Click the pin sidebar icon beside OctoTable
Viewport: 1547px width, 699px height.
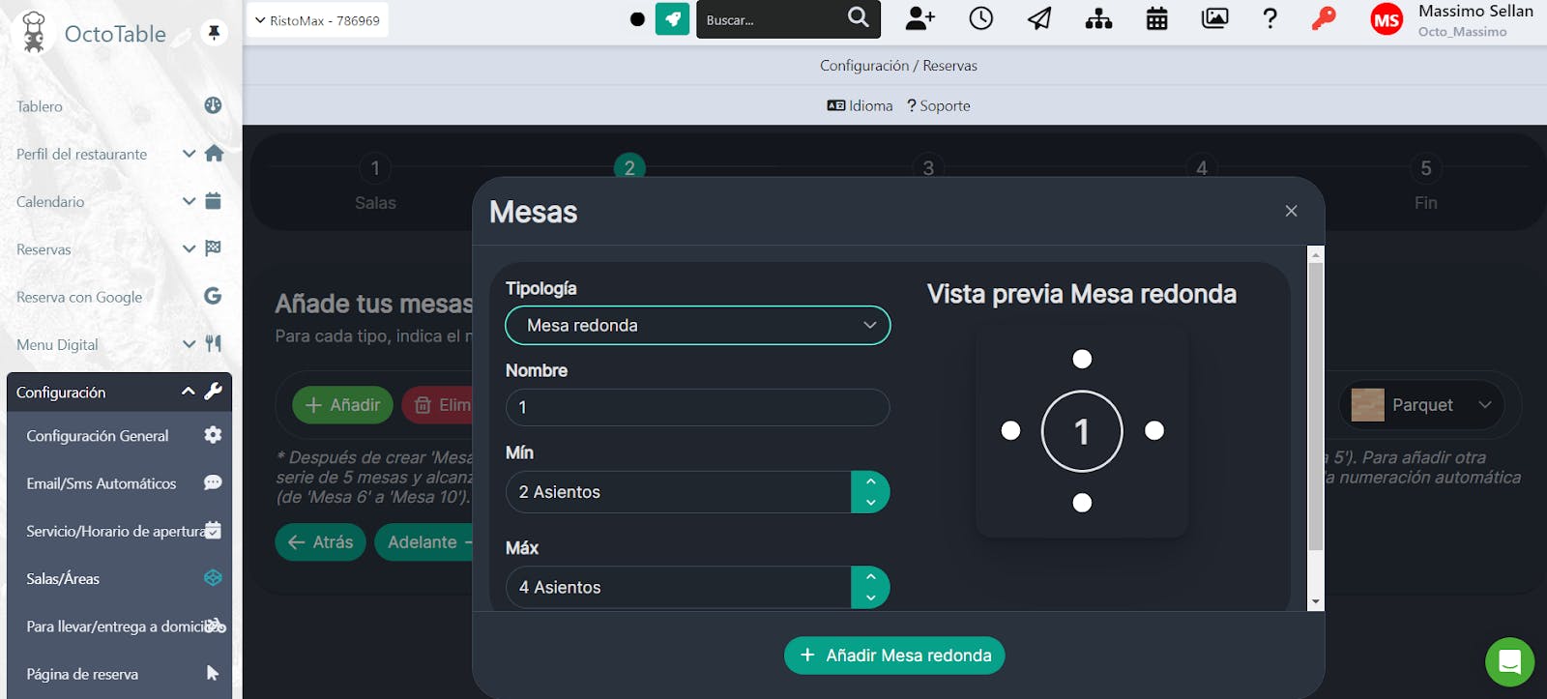point(214,33)
